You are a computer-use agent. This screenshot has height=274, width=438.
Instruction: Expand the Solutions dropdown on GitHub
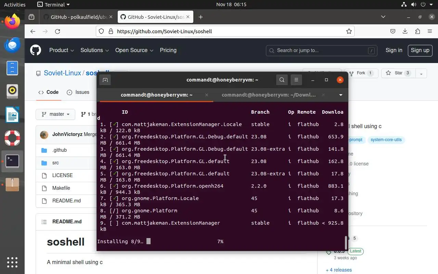pos(94,50)
